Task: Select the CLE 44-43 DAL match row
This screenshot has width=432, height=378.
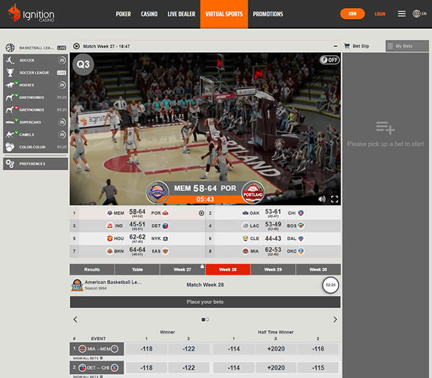Action: tap(273, 239)
